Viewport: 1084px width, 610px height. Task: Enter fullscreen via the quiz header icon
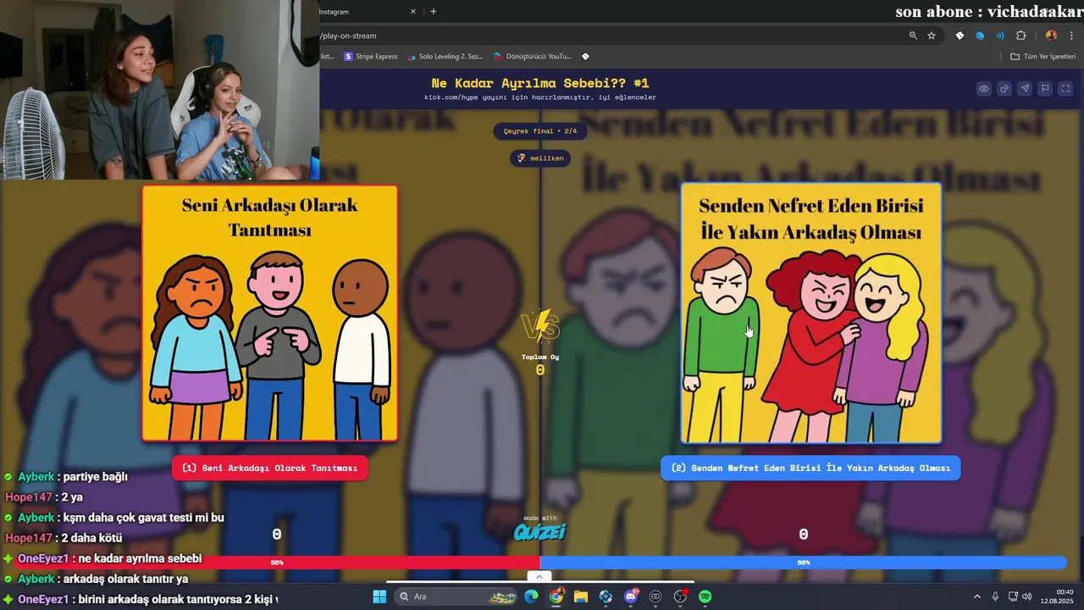point(1065,89)
